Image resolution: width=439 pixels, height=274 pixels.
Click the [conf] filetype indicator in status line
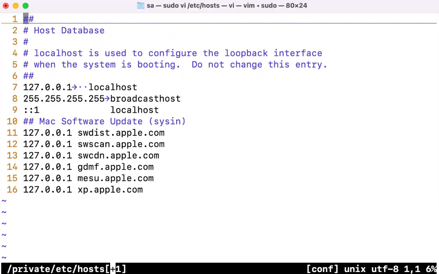tap(322, 269)
